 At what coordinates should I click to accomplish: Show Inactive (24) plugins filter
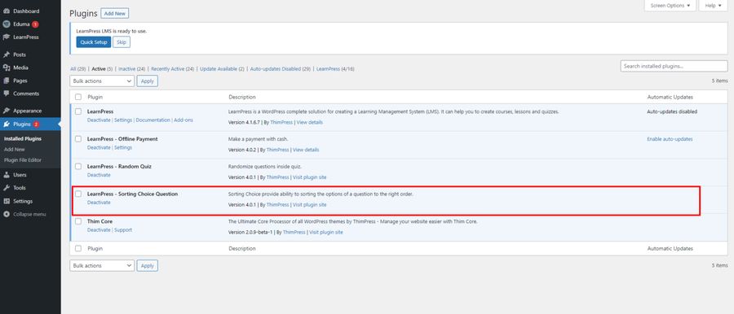pyautogui.click(x=131, y=68)
